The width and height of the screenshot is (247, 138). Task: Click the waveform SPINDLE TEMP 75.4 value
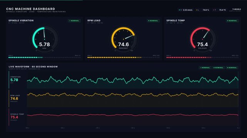[14, 117]
